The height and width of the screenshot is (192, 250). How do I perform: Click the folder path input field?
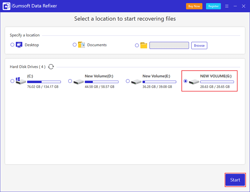169,46
